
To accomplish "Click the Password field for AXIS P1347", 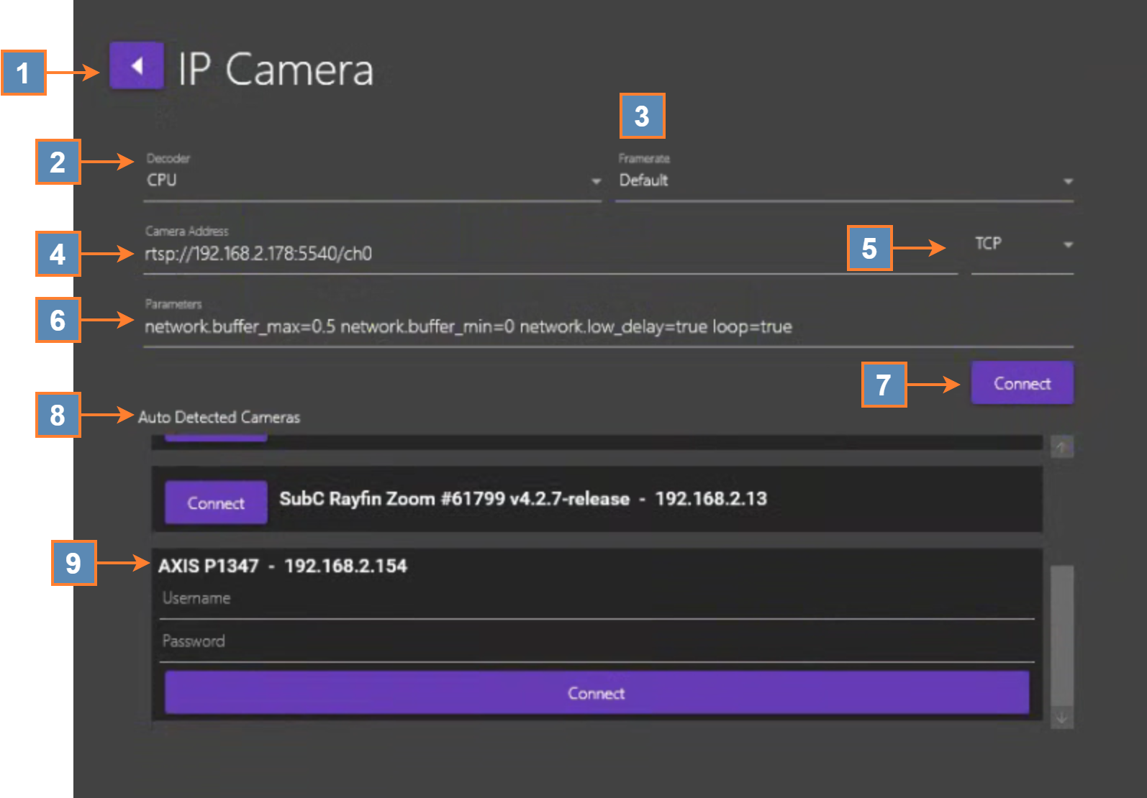I will pyautogui.click(x=596, y=642).
